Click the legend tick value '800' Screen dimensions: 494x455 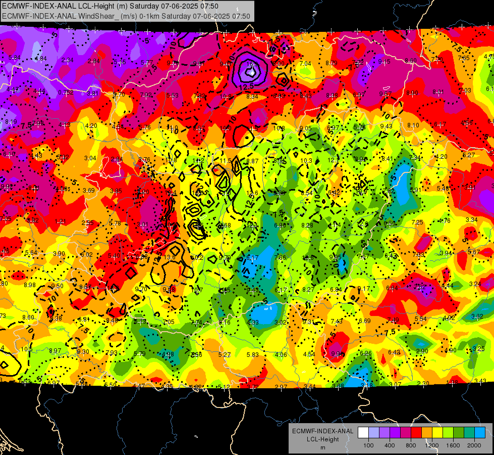[x=411, y=445]
